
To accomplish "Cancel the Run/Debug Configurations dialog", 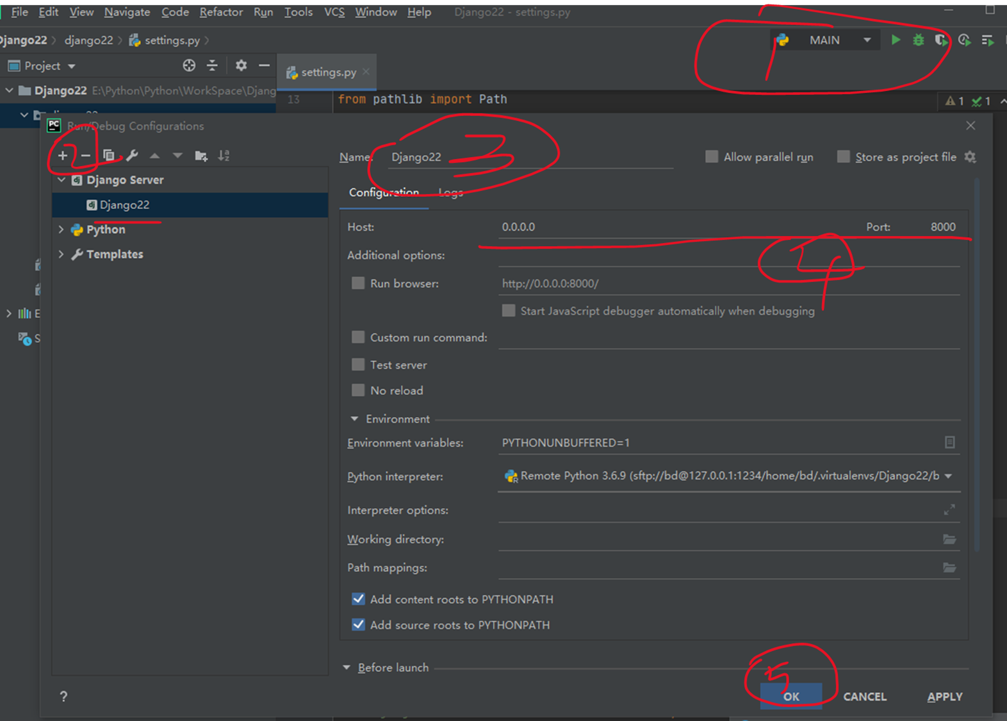I will pyautogui.click(x=865, y=696).
